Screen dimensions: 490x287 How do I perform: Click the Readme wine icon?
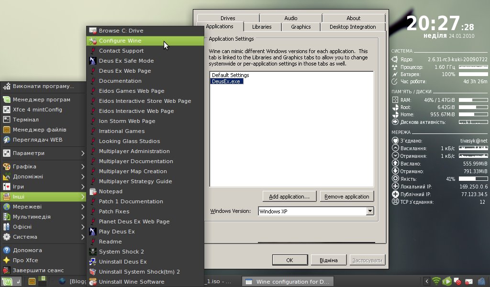(93, 242)
